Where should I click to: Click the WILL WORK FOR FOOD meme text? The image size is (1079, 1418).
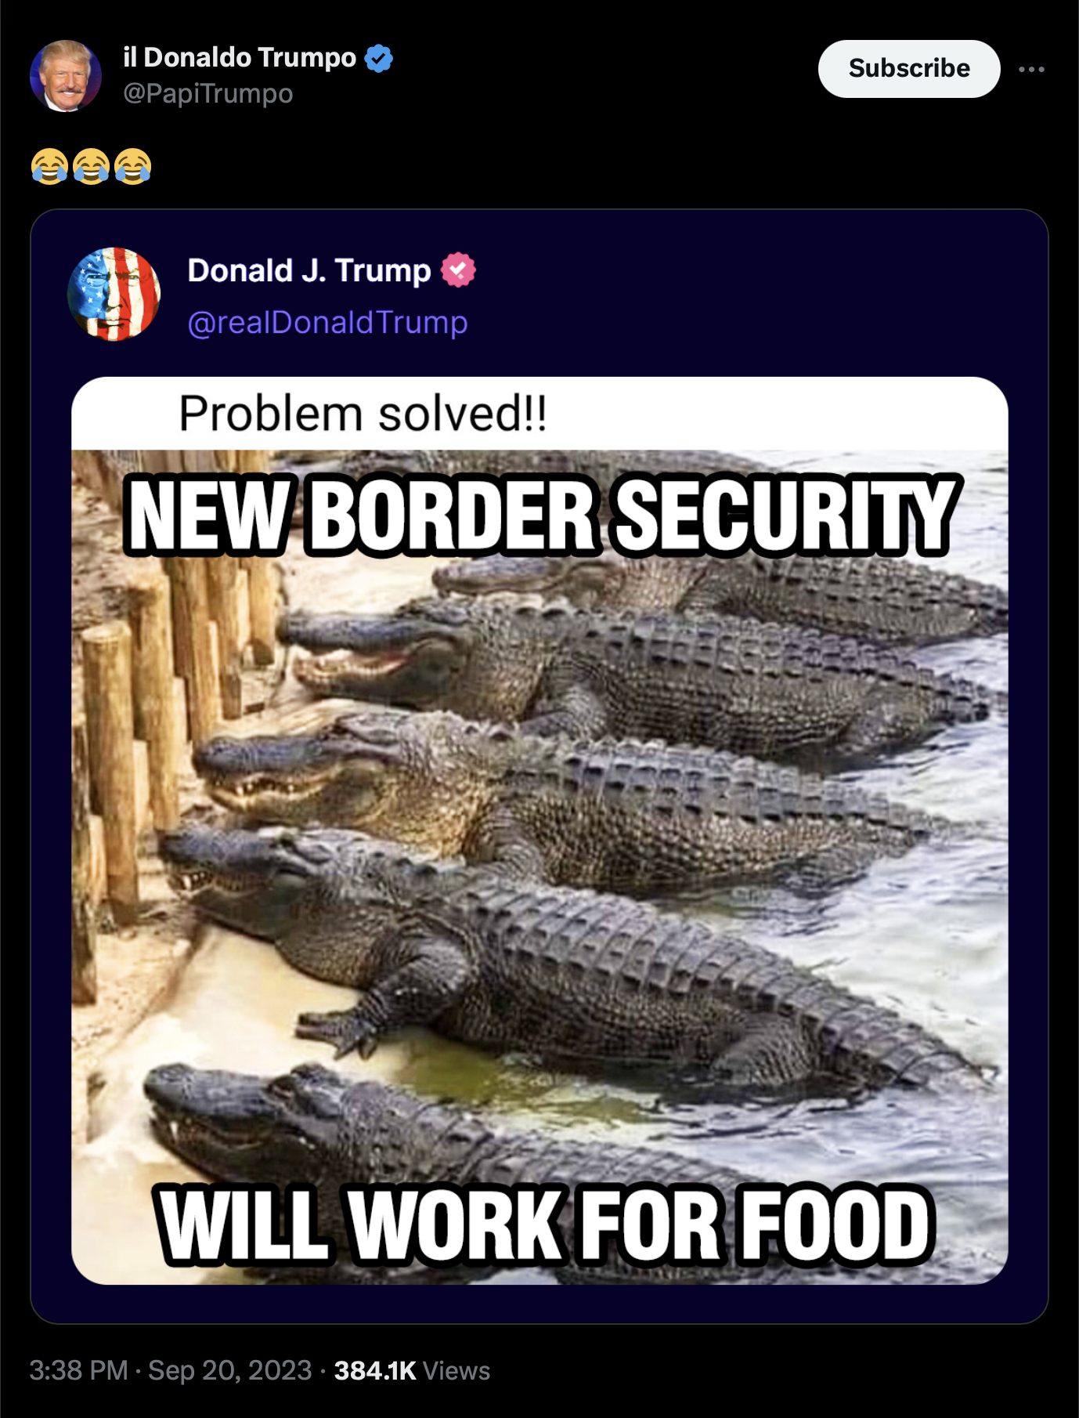pyautogui.click(x=546, y=1224)
